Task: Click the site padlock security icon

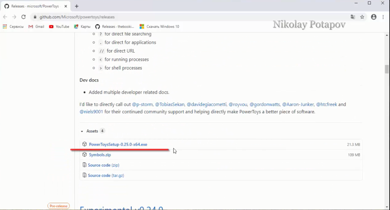Action: click(35, 17)
